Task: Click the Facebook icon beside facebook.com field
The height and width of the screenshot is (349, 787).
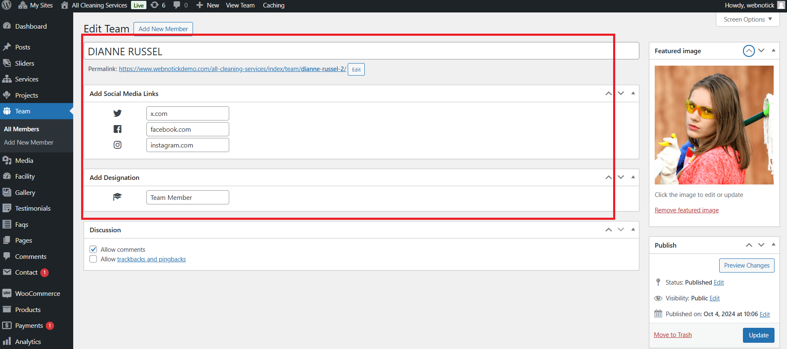Action: click(x=117, y=129)
